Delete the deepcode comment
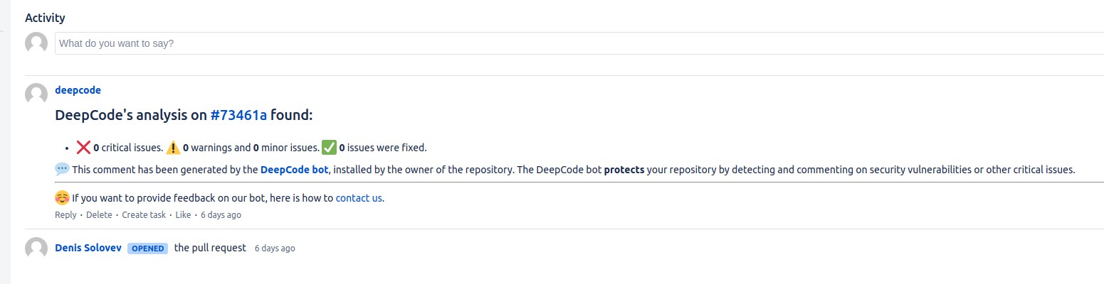The image size is (1104, 284). [x=99, y=214]
